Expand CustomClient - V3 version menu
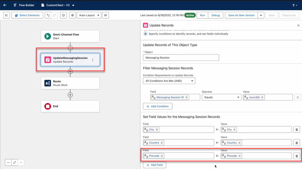The image size is (302, 169). 73,5
